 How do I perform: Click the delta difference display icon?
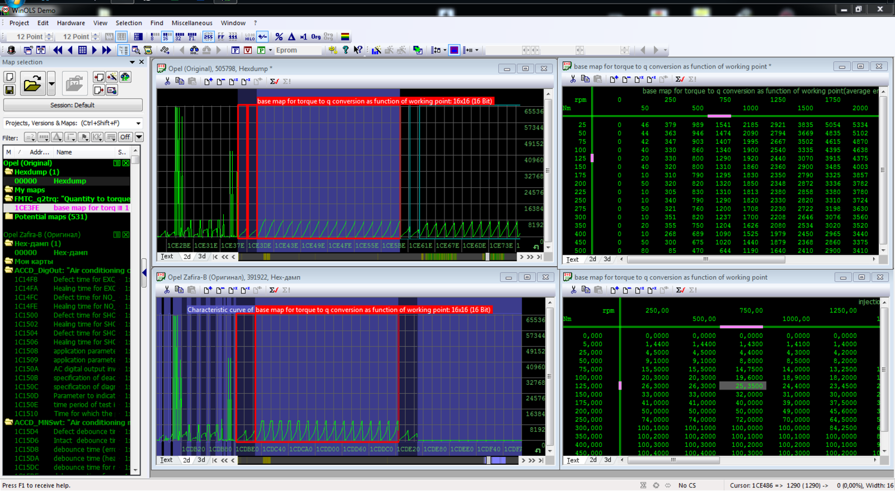[291, 36]
